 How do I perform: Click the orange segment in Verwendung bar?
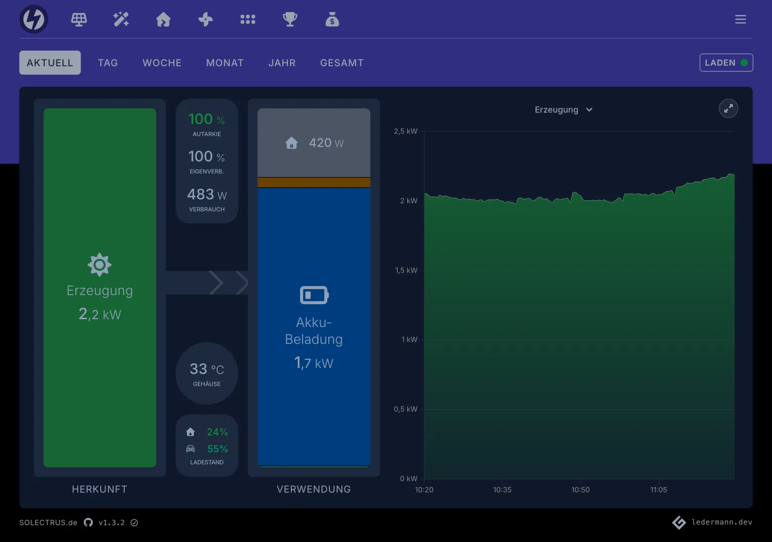pyautogui.click(x=314, y=182)
